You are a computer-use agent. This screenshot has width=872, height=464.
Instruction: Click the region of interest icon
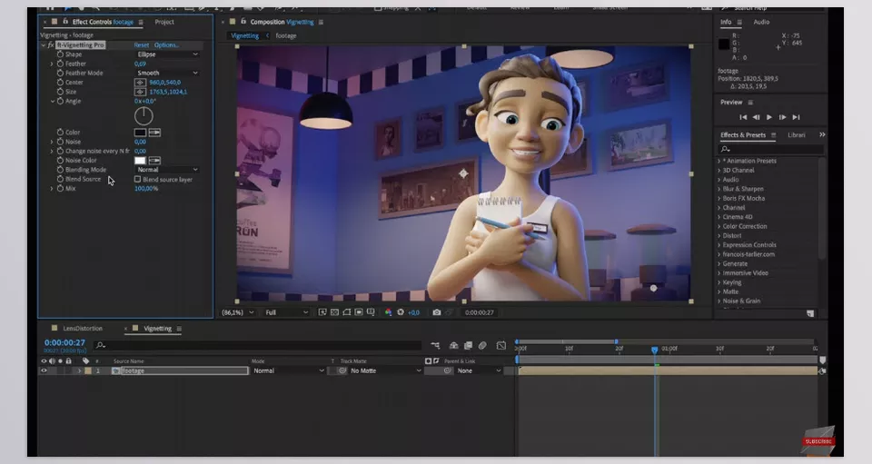[359, 312]
